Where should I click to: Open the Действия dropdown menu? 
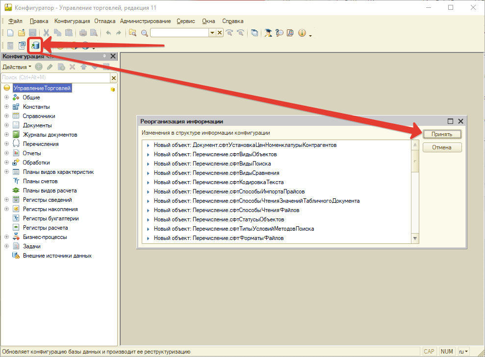pos(17,67)
